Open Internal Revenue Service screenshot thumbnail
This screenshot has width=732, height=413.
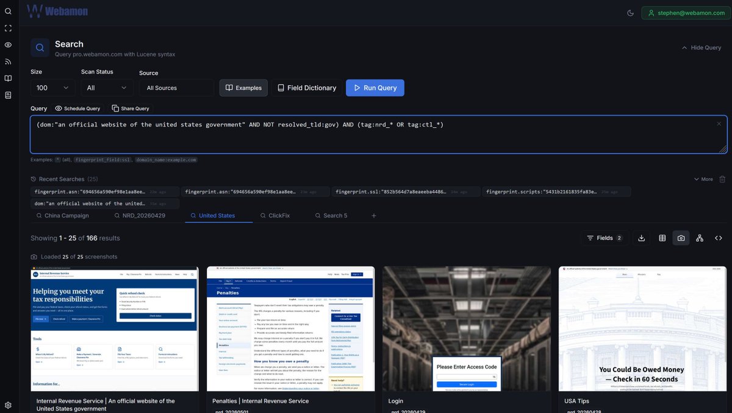point(115,329)
